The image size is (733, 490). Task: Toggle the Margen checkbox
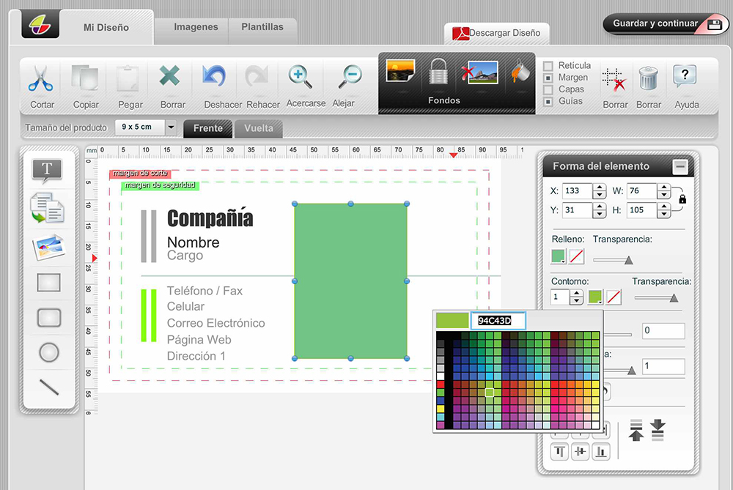[548, 78]
